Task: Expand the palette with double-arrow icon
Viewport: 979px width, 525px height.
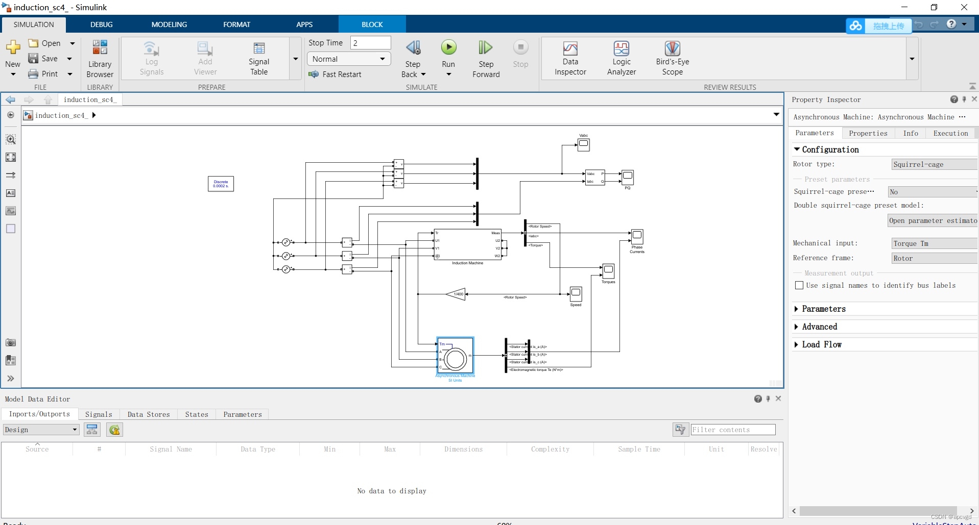Action: tap(11, 378)
